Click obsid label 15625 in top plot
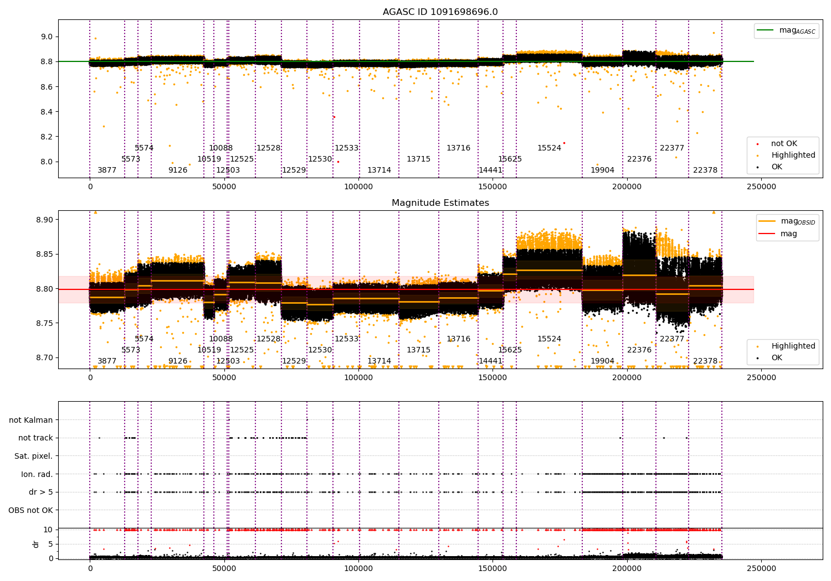This screenshot has height=581, width=831. (510, 159)
